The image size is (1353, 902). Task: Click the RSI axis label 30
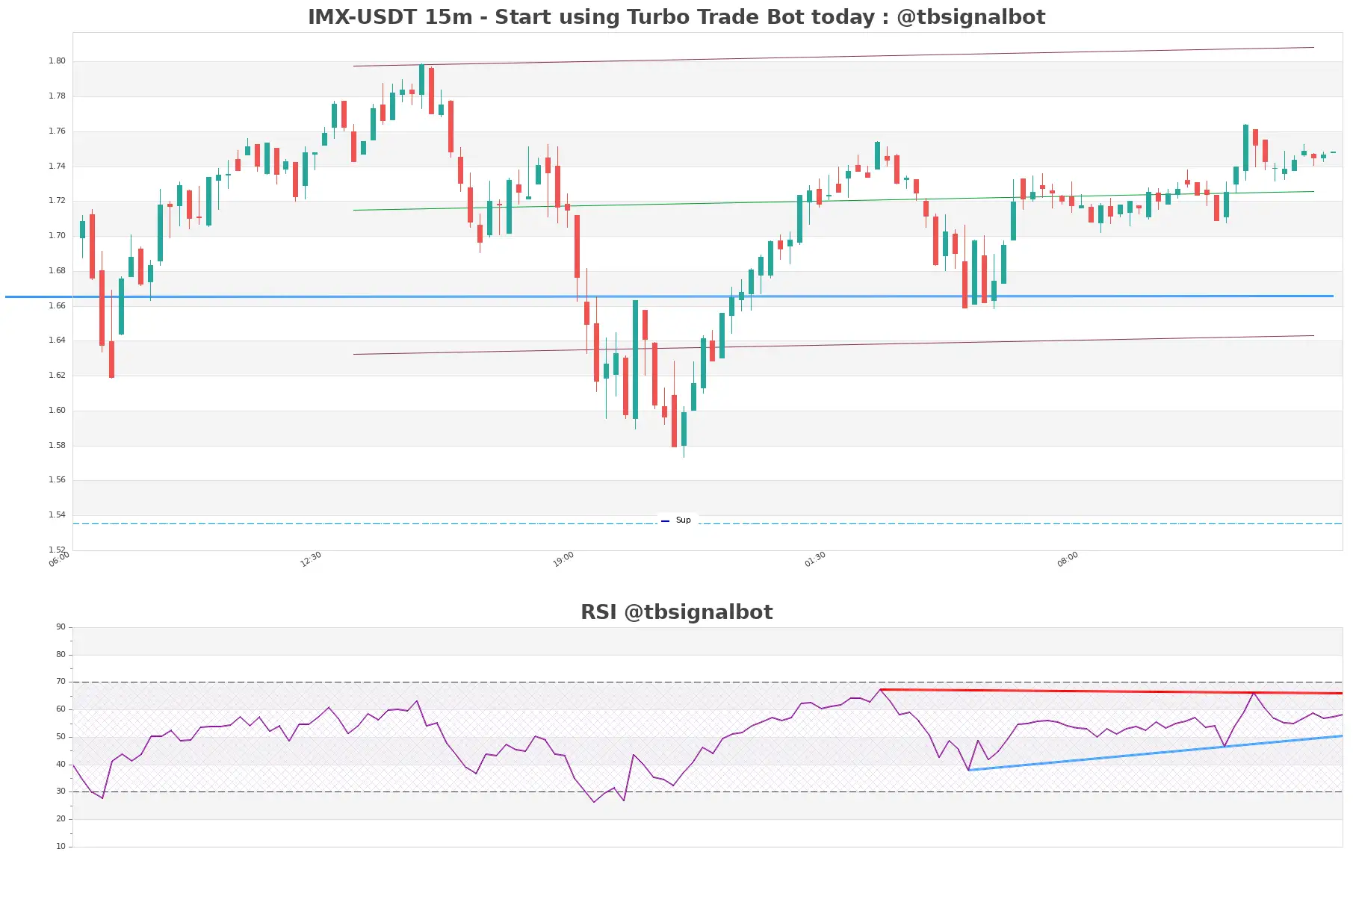click(x=61, y=791)
